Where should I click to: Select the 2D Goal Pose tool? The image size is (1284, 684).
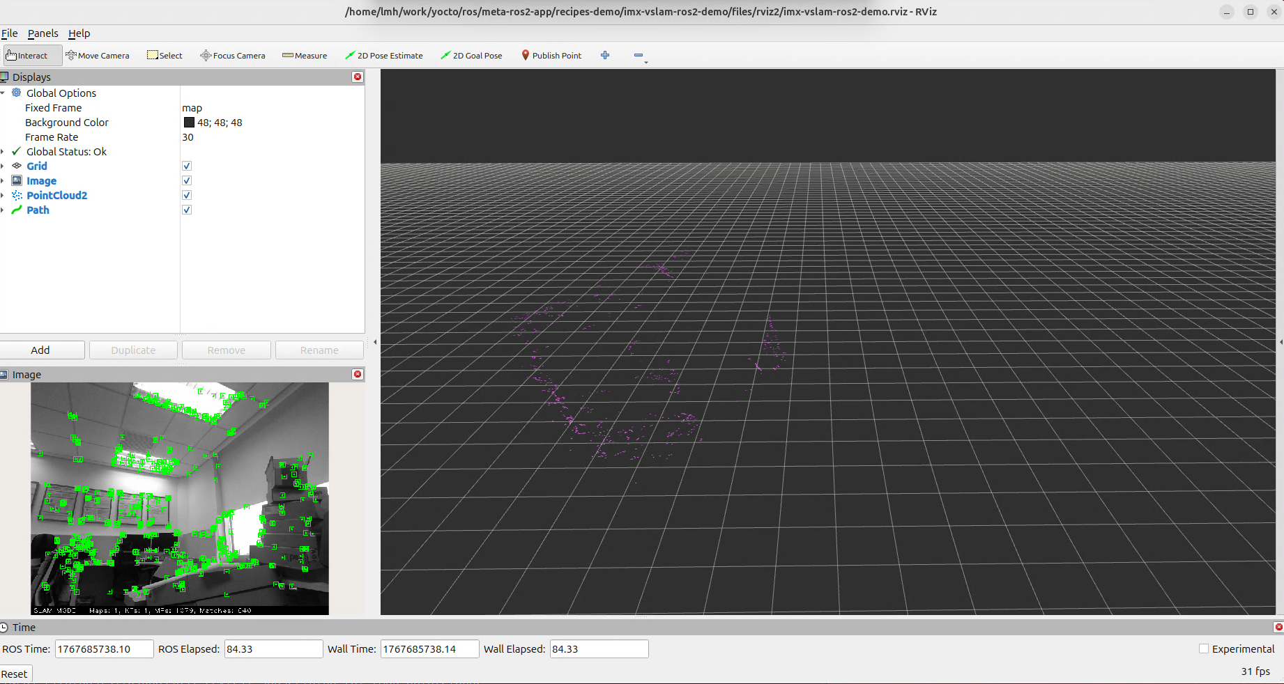(x=471, y=56)
